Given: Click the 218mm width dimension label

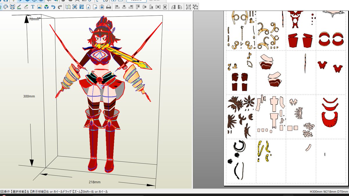Looking at the screenshot, I should [x=95, y=182].
